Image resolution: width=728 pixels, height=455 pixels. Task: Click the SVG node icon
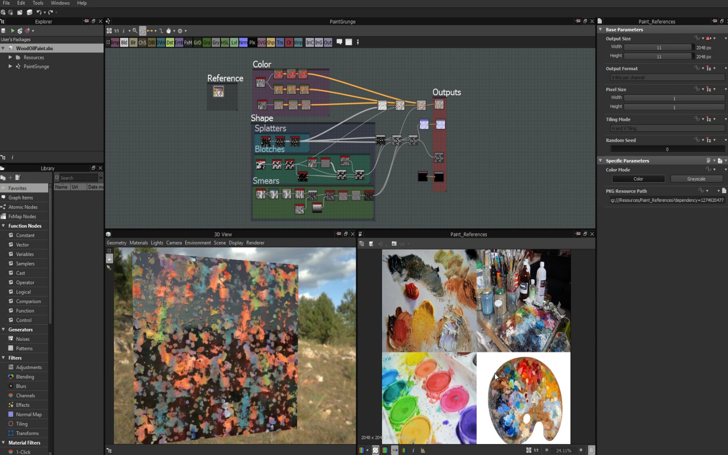pos(261,42)
